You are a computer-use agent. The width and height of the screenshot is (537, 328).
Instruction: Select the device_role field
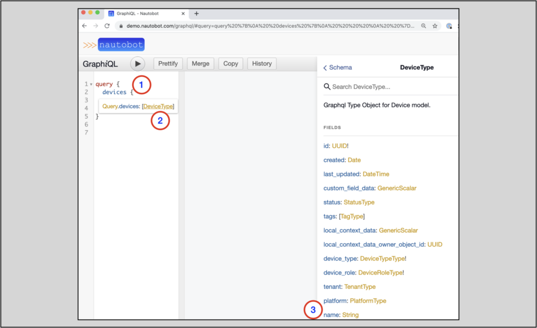pyautogui.click(x=339, y=273)
